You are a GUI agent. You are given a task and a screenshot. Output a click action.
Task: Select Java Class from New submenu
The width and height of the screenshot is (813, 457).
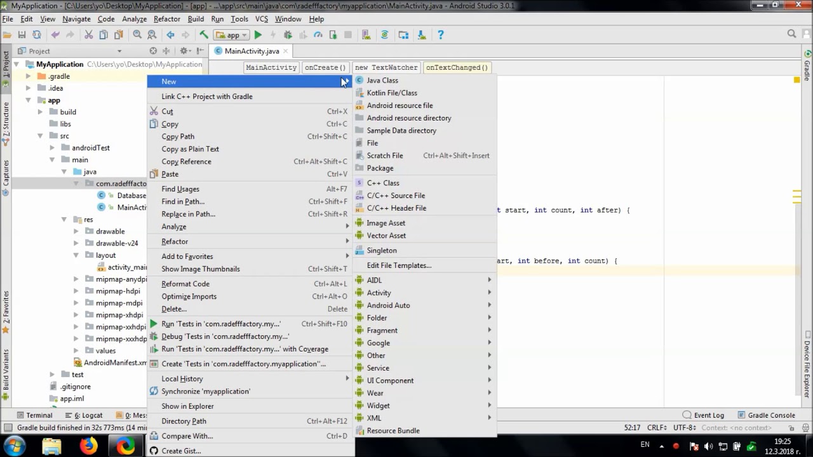point(424,81)
